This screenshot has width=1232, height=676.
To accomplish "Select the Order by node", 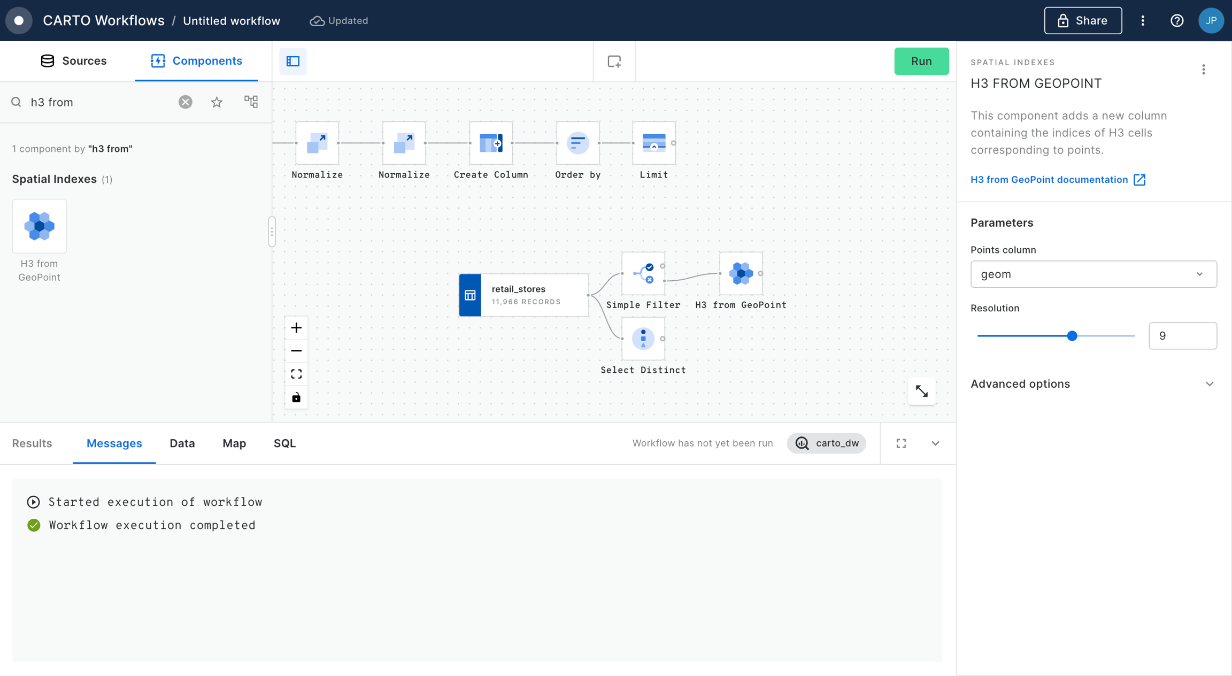I will point(577,143).
